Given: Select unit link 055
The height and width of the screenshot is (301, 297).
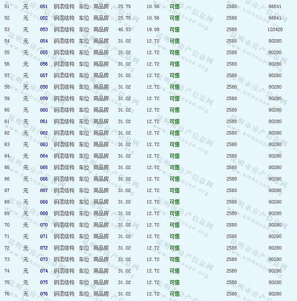Looking at the screenshot, I should click(44, 52).
